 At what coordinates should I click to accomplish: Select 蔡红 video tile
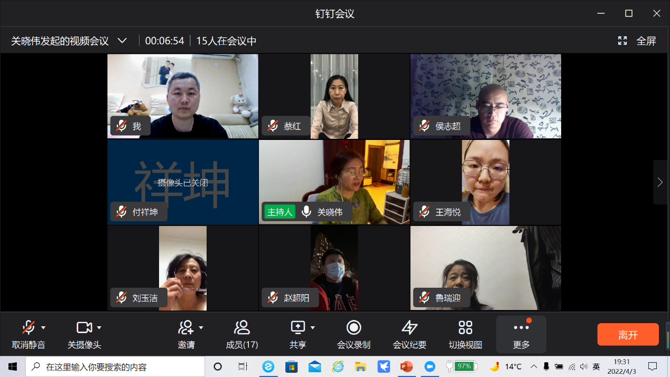334,96
